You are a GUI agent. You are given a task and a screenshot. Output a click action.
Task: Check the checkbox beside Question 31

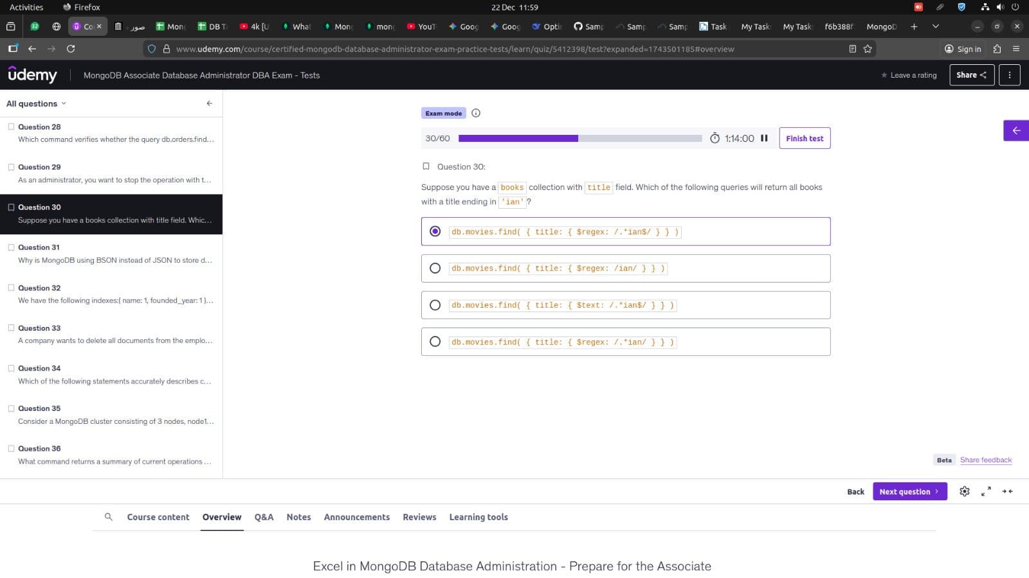pyautogui.click(x=11, y=247)
